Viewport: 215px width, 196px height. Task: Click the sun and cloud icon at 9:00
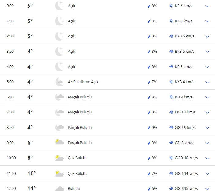59,142
